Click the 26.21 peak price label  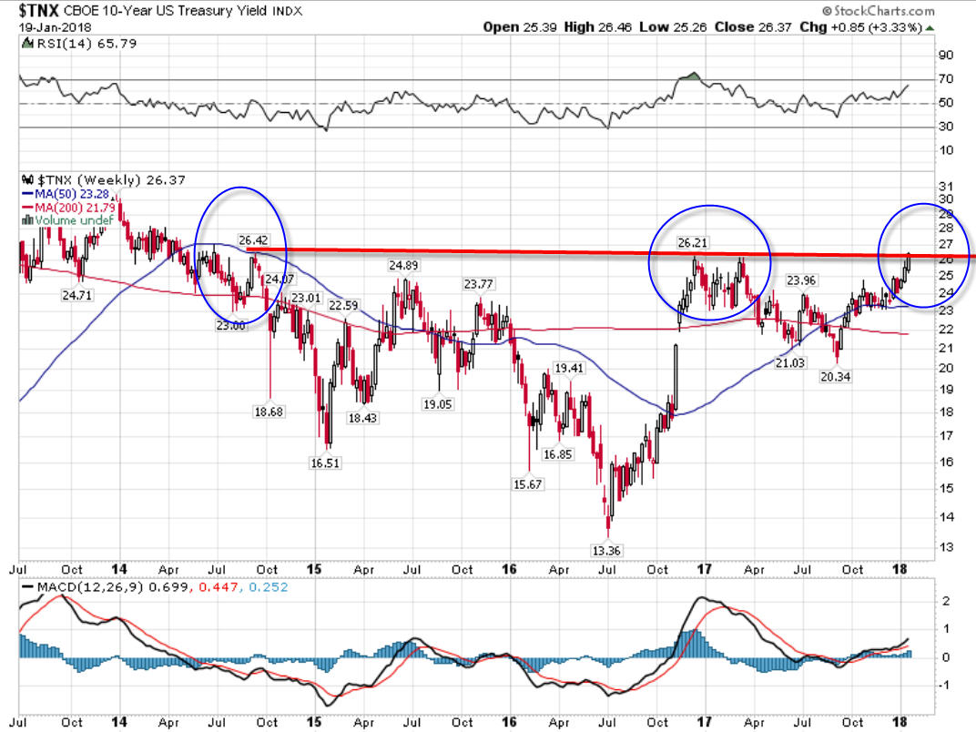coord(692,243)
